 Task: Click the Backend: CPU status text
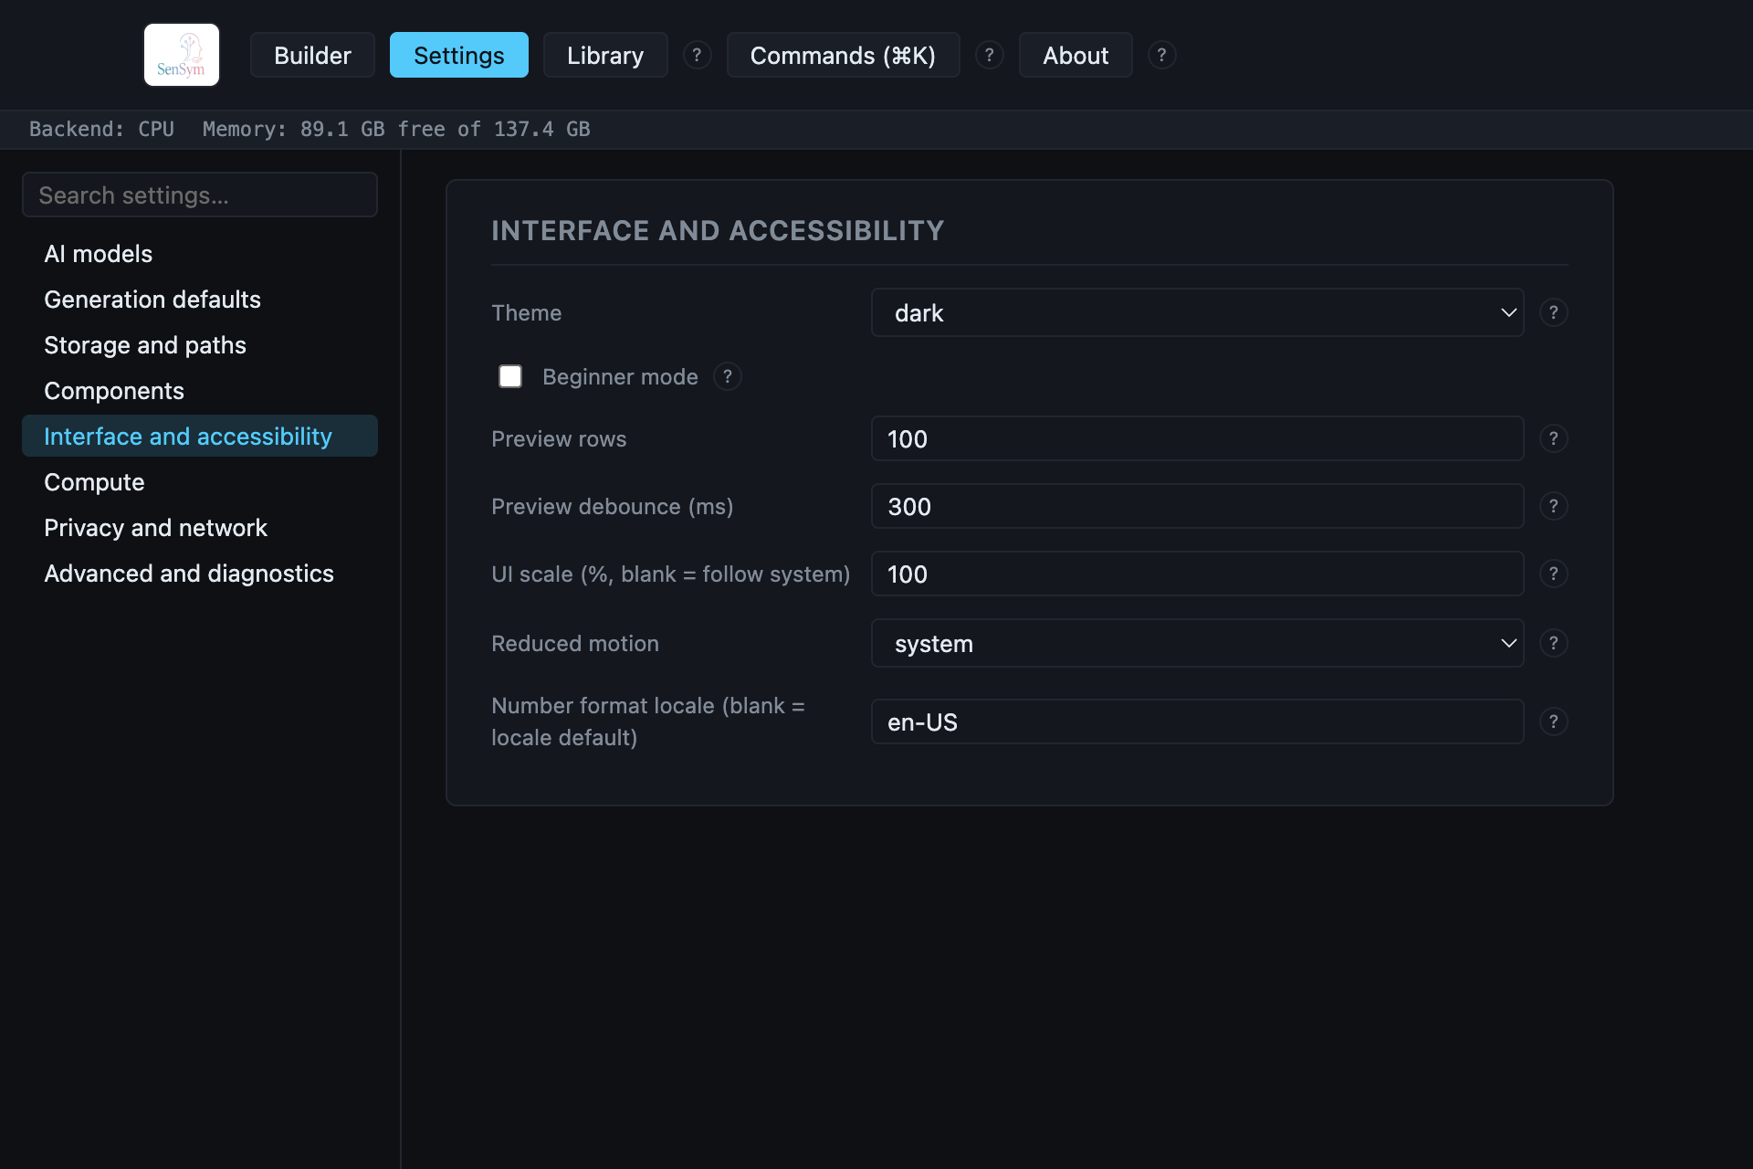point(101,129)
